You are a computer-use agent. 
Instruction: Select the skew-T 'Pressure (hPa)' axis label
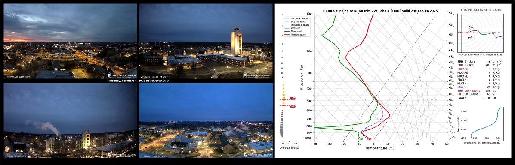pos(302,77)
